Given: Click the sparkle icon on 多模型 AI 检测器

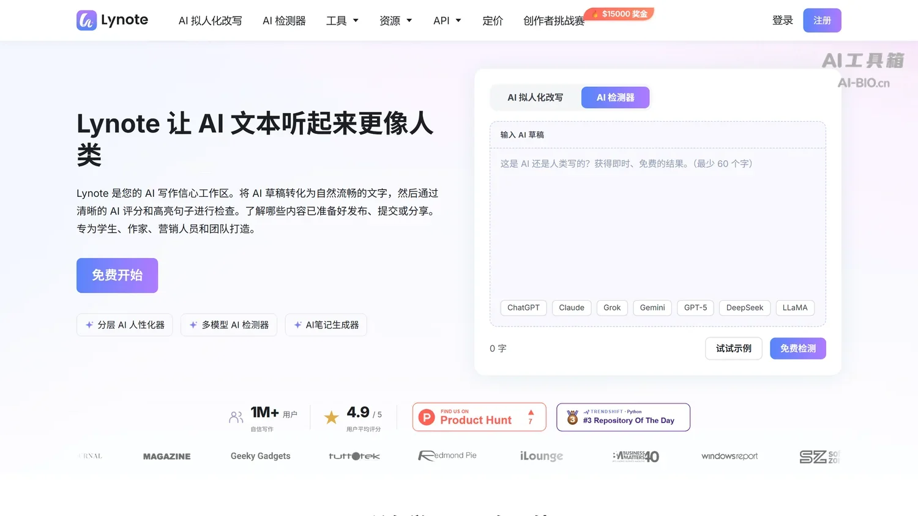Looking at the screenshot, I should 193,325.
